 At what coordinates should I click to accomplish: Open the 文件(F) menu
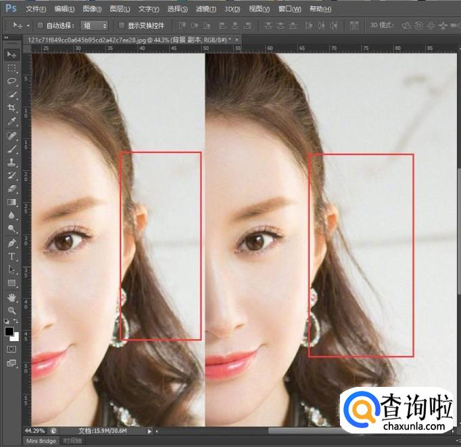point(36,9)
